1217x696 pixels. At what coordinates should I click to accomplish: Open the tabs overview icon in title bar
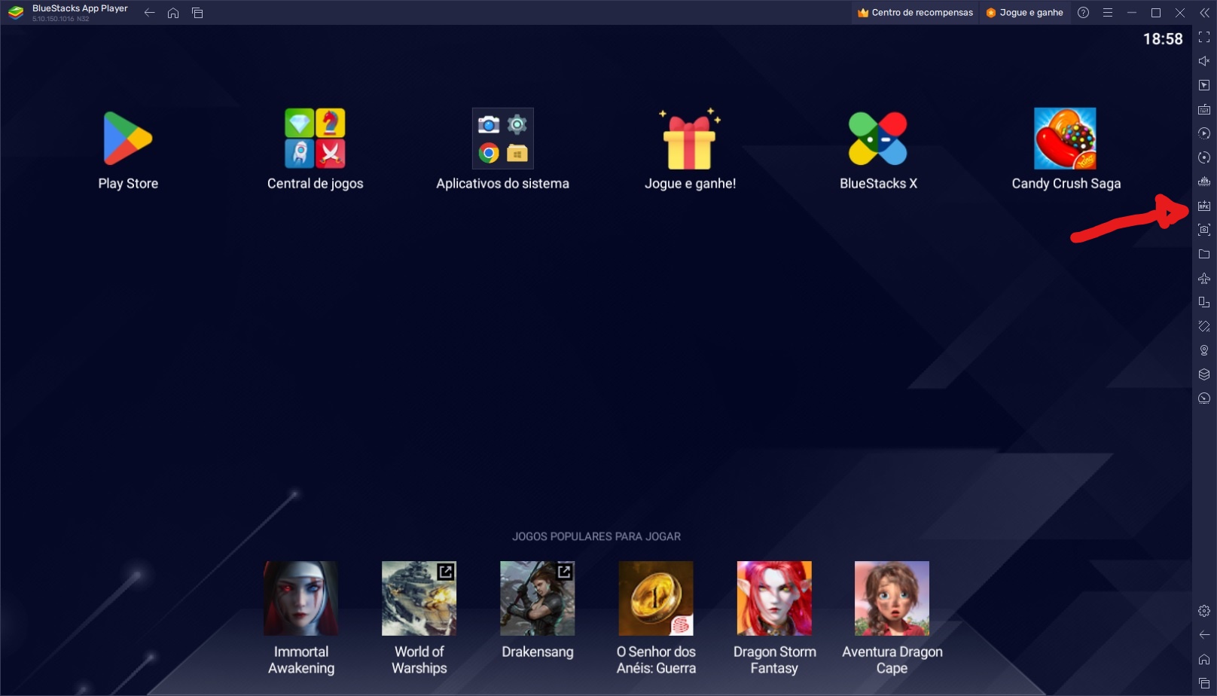click(197, 13)
